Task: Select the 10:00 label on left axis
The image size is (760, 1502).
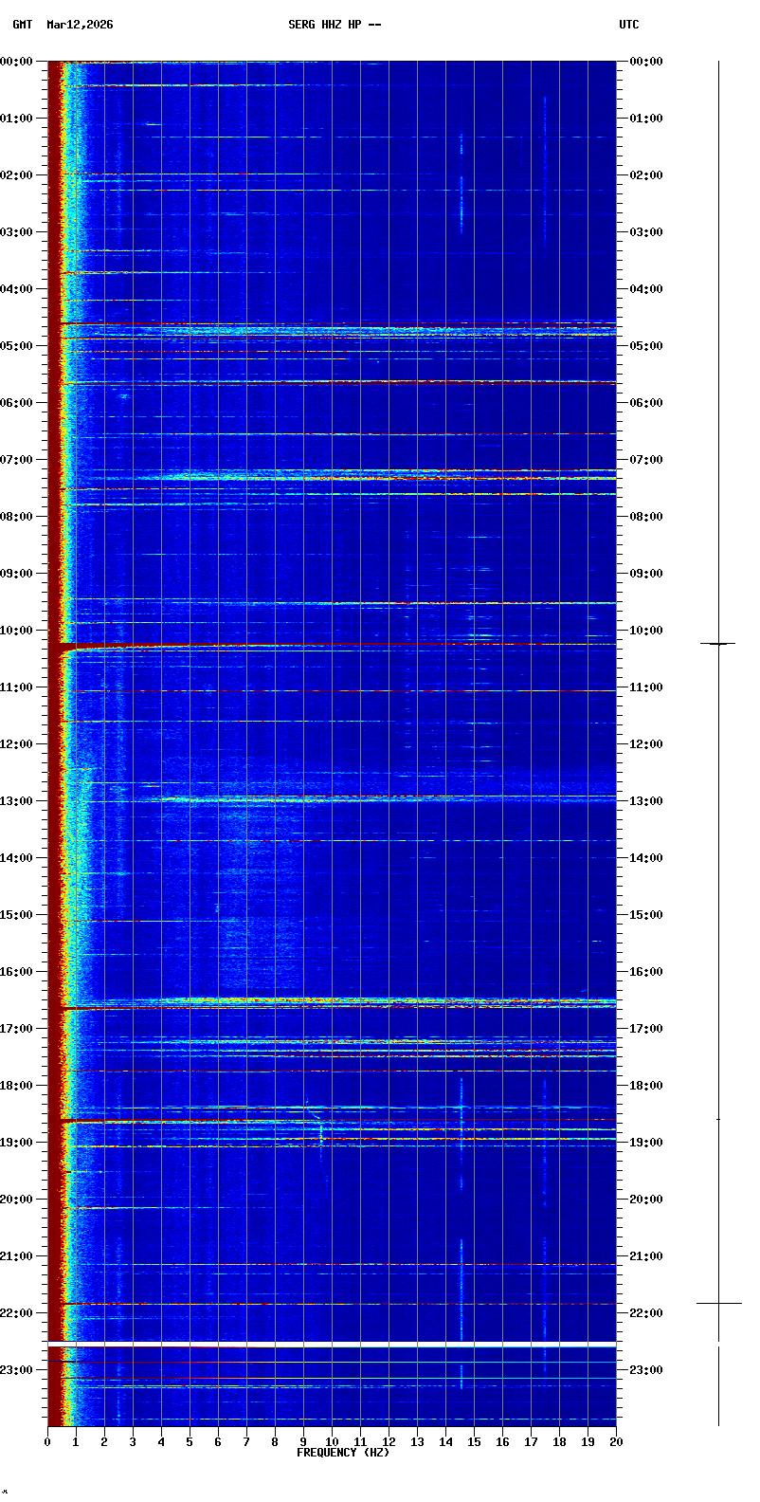Action: pos(16,631)
